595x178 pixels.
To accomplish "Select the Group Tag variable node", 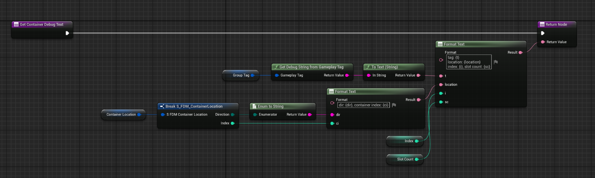I will tap(241, 75).
